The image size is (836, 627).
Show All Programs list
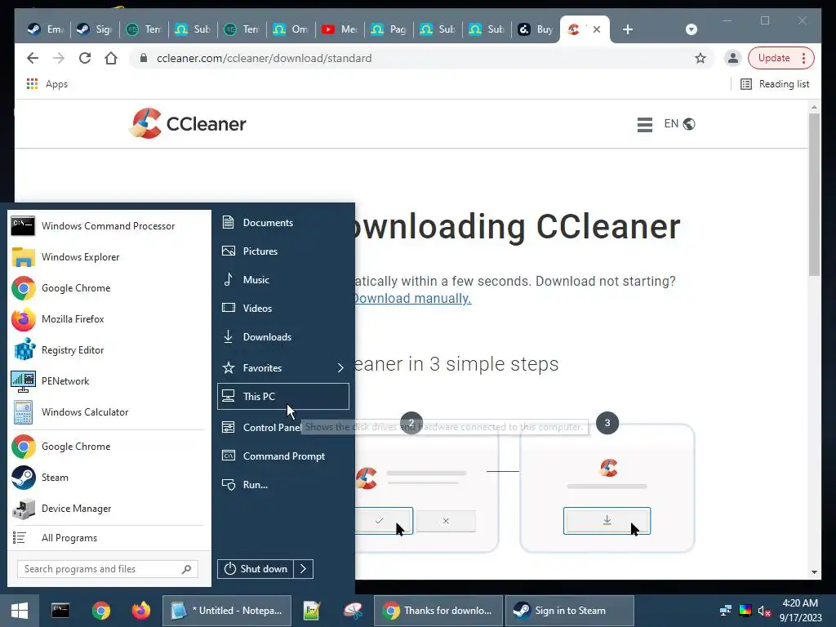[x=107, y=538]
